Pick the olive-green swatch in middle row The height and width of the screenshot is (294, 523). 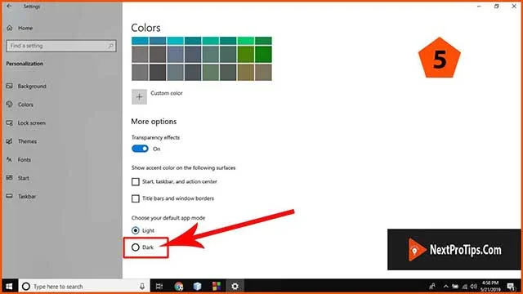click(x=246, y=55)
